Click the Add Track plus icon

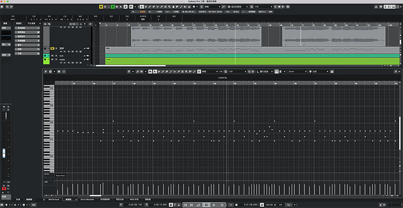tap(45, 24)
